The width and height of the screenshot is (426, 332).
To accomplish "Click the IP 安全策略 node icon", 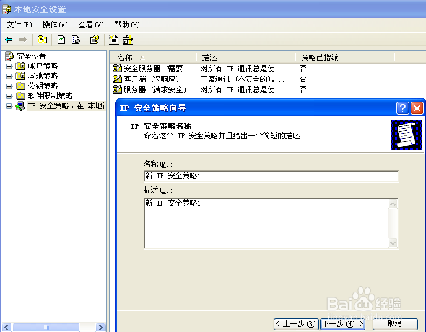I will (x=20, y=106).
